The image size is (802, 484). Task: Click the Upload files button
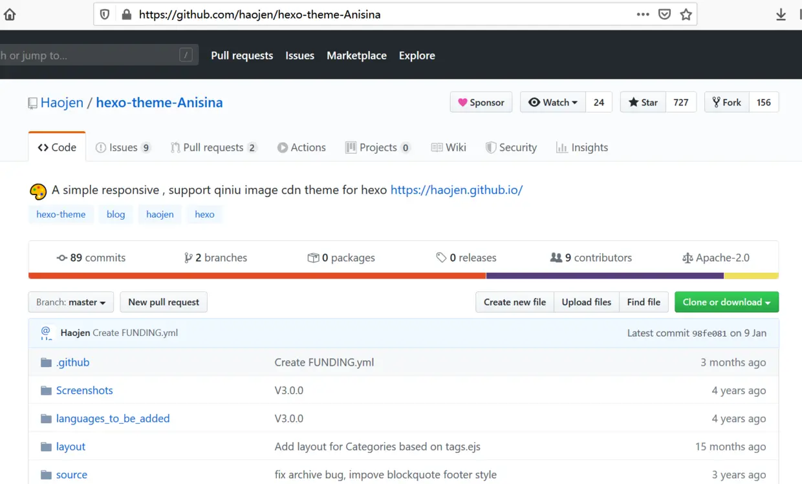point(587,302)
